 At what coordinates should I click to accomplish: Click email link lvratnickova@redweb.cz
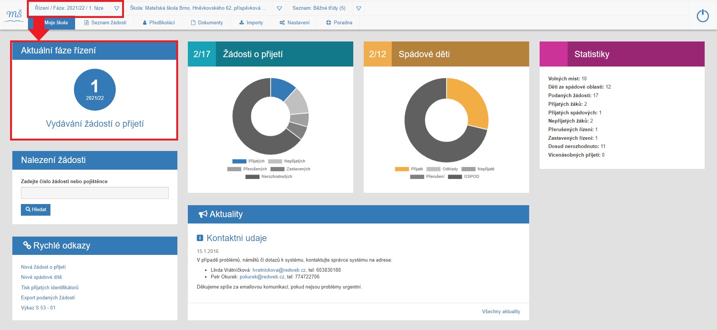tap(279, 270)
